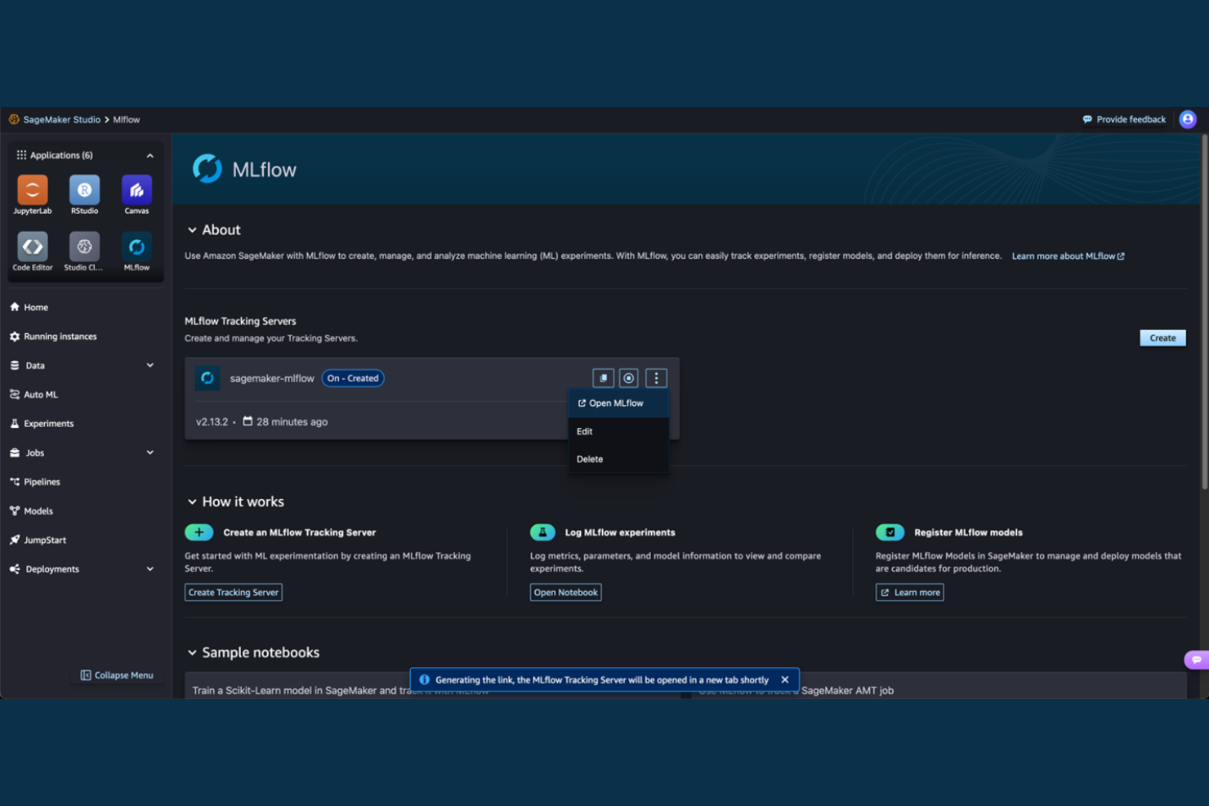
Task: Collapse the Applications (6) panel
Action: [149, 155]
